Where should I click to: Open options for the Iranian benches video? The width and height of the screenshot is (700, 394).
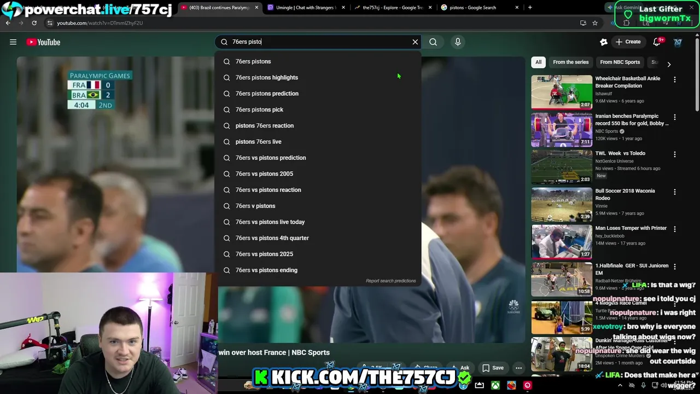click(x=674, y=117)
